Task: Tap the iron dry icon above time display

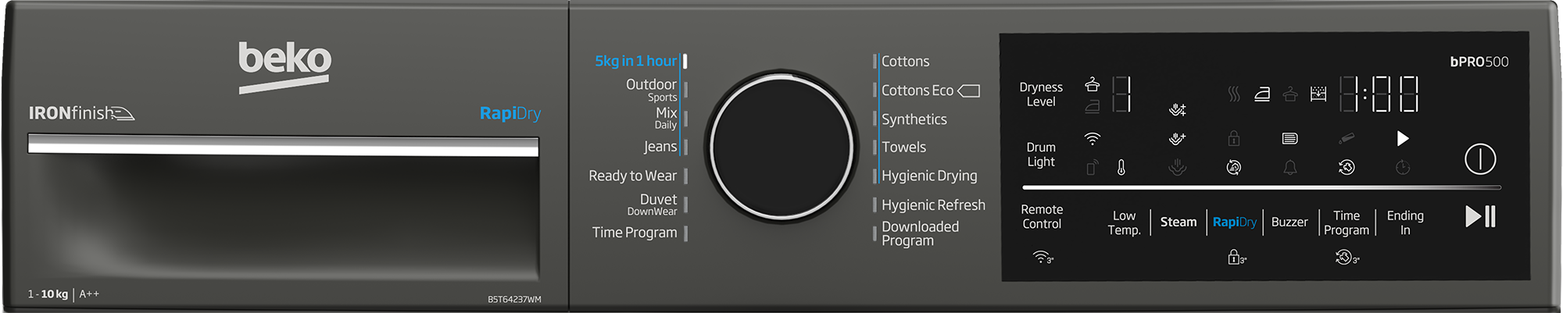Action: 1261,94
